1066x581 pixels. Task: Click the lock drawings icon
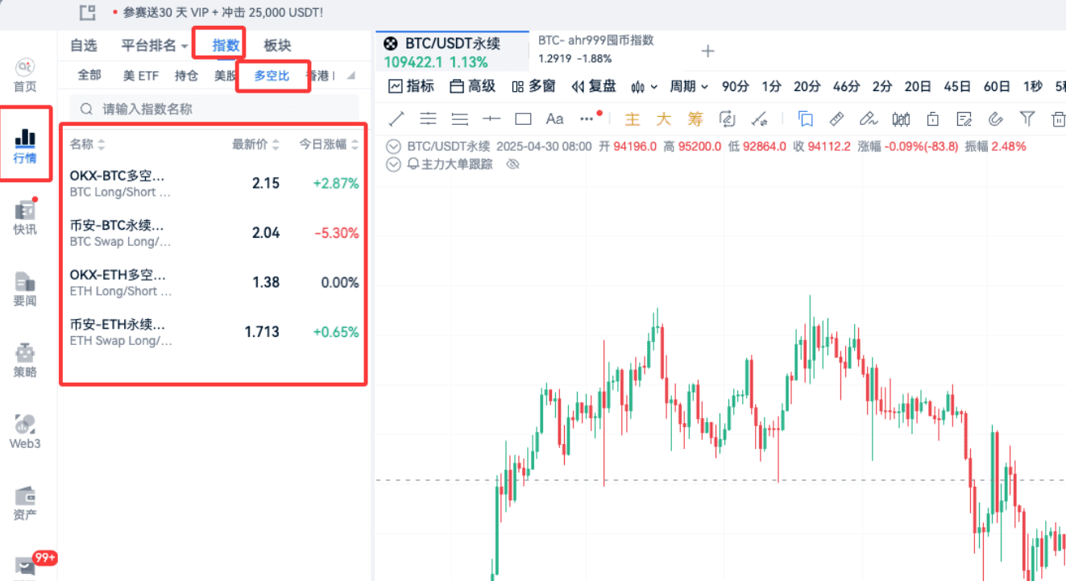point(932,119)
